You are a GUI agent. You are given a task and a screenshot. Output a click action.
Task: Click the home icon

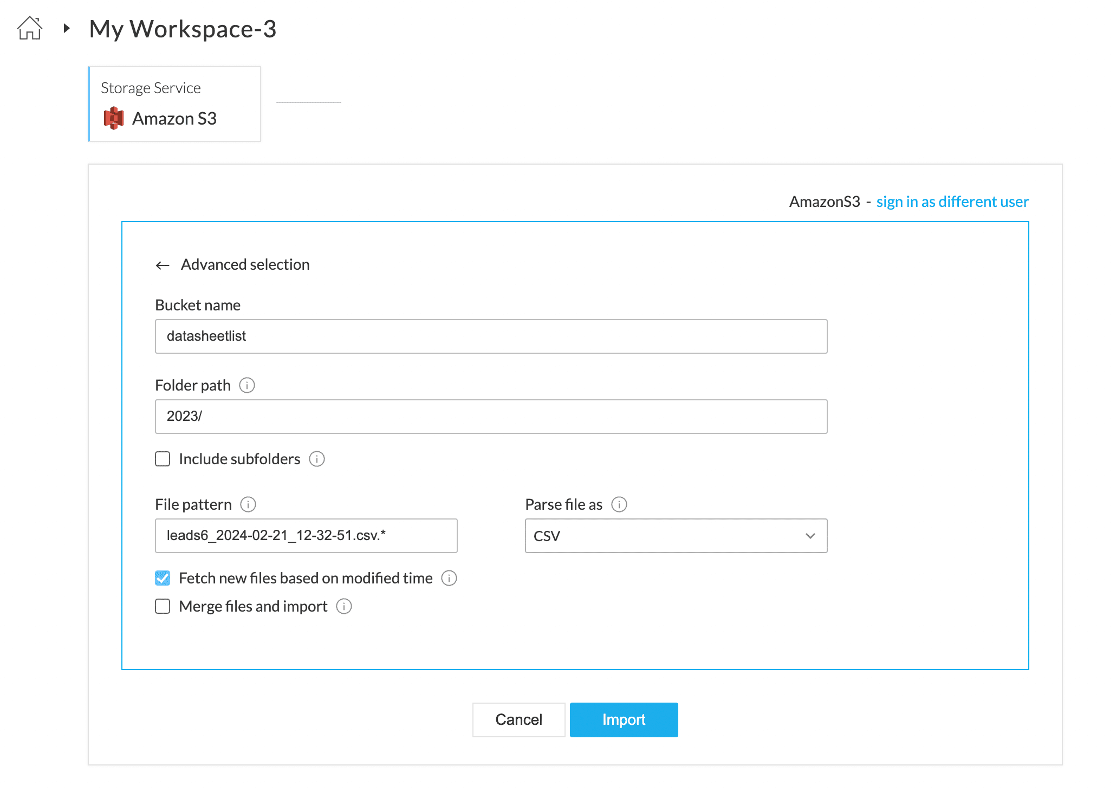pyautogui.click(x=30, y=28)
